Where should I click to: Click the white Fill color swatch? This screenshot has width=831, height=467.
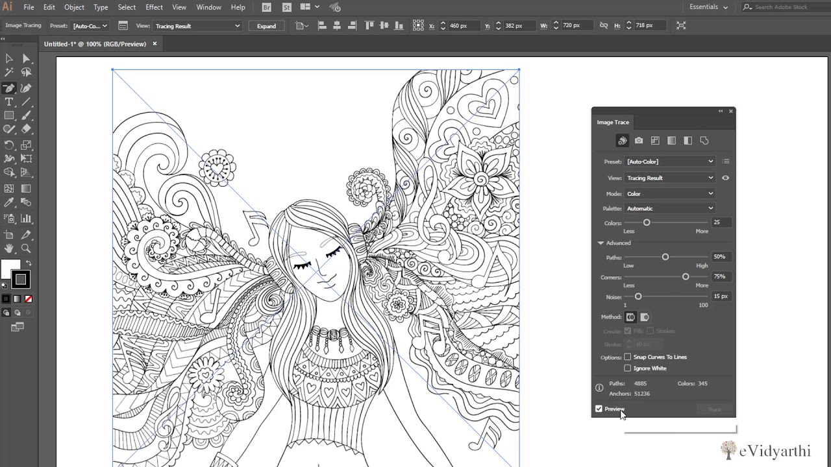10,269
